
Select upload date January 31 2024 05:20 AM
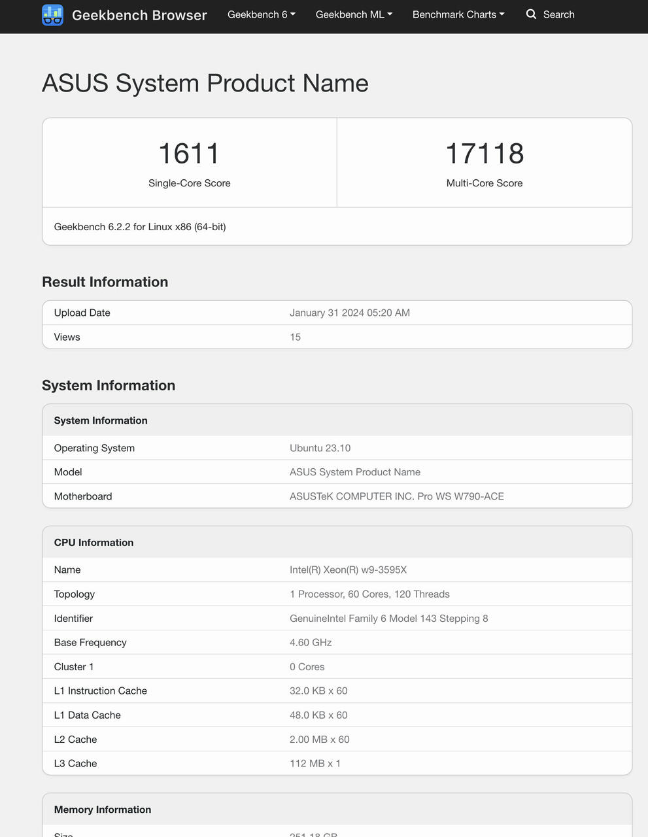350,313
